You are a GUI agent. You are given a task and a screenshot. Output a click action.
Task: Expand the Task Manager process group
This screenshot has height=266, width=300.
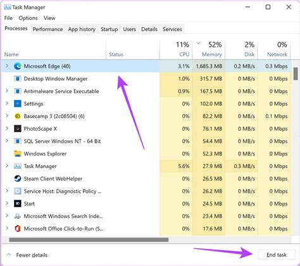tap(7, 166)
